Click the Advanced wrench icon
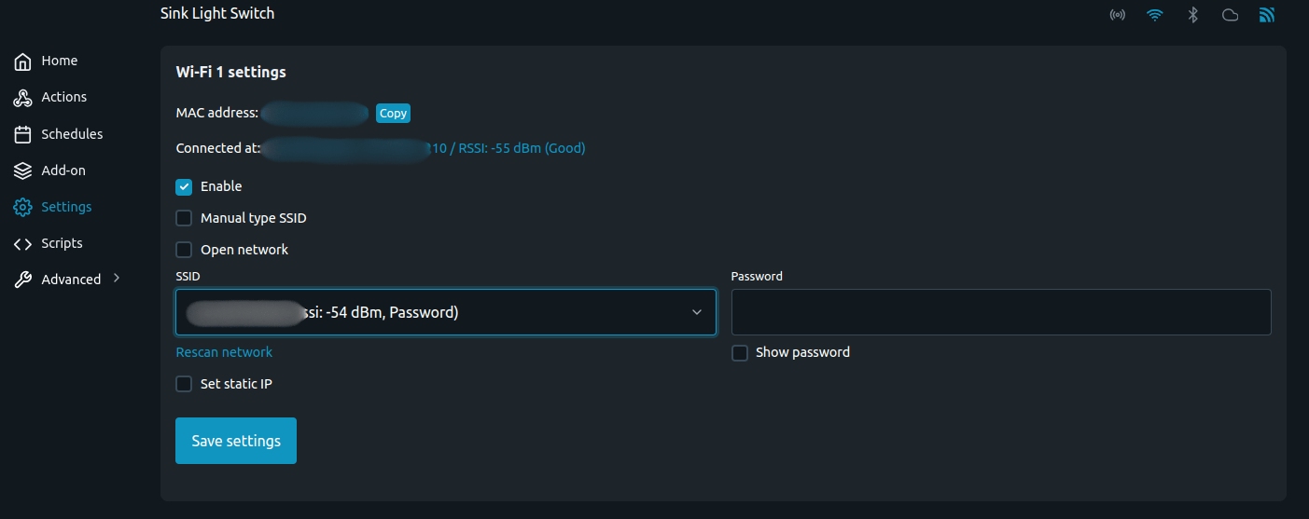 click(23, 280)
